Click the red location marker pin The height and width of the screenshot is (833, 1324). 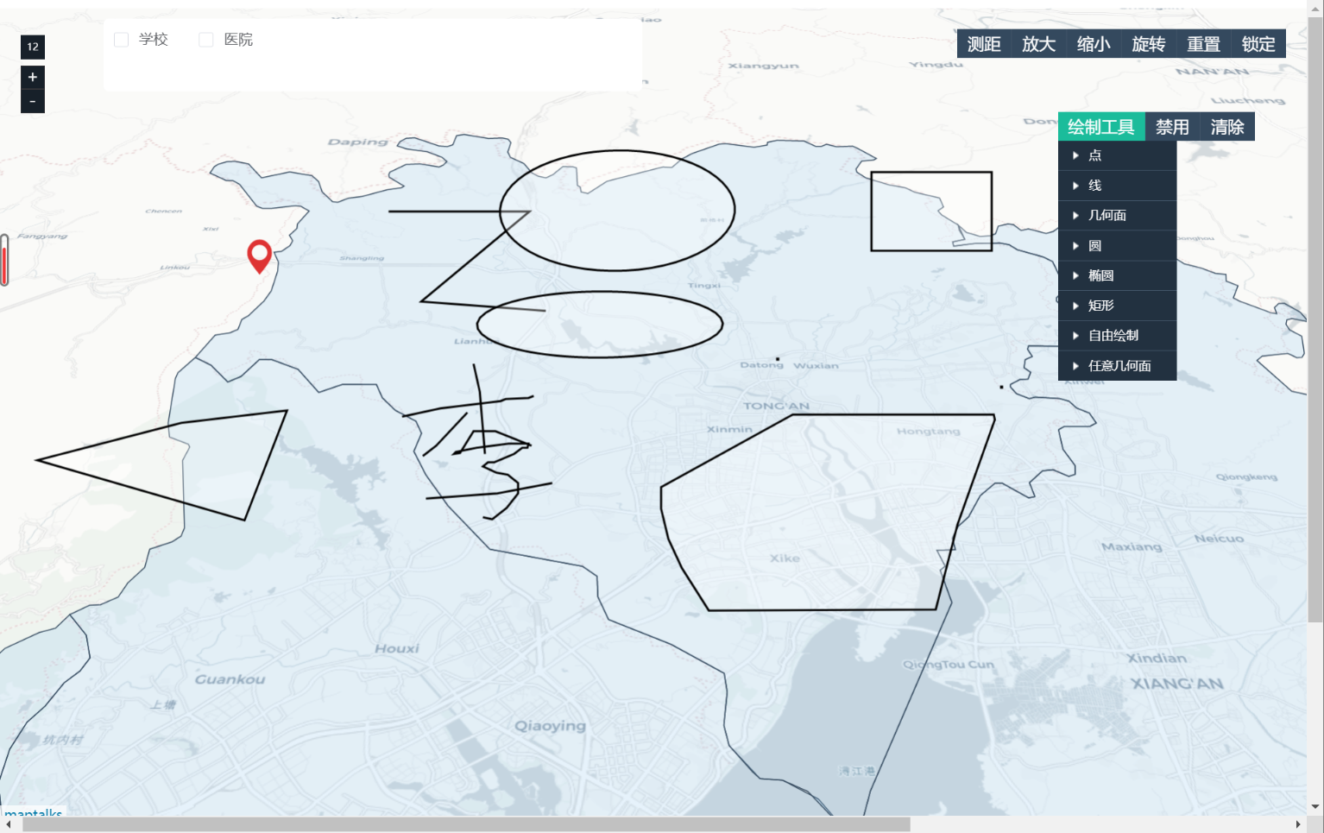[259, 256]
